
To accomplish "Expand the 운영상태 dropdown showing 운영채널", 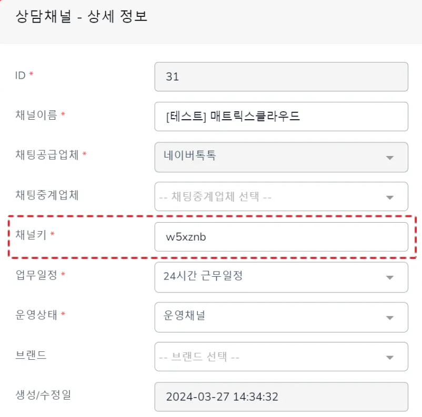I will point(281,317).
